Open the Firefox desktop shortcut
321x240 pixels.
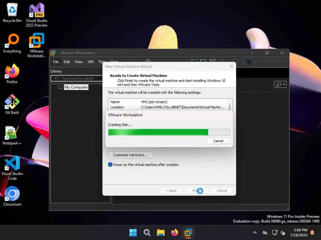coord(12,74)
